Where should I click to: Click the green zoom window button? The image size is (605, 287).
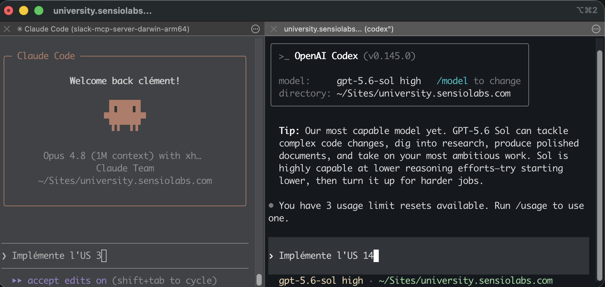39,11
